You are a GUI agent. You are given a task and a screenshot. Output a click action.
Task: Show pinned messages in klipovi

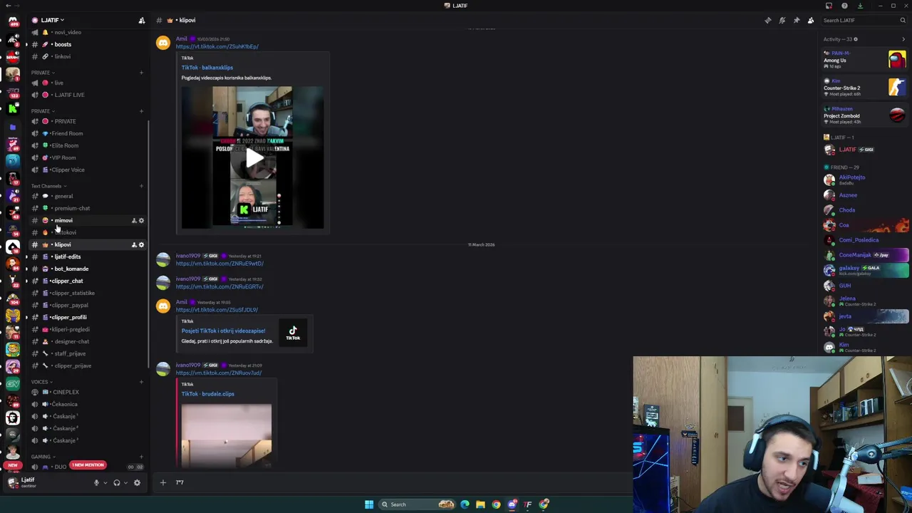(796, 20)
